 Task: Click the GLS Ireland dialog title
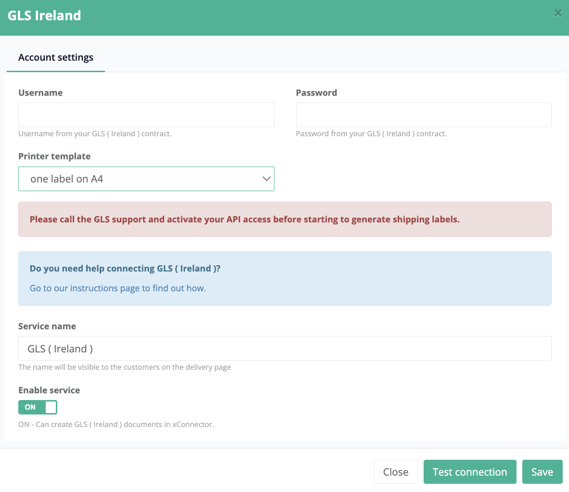(x=44, y=15)
